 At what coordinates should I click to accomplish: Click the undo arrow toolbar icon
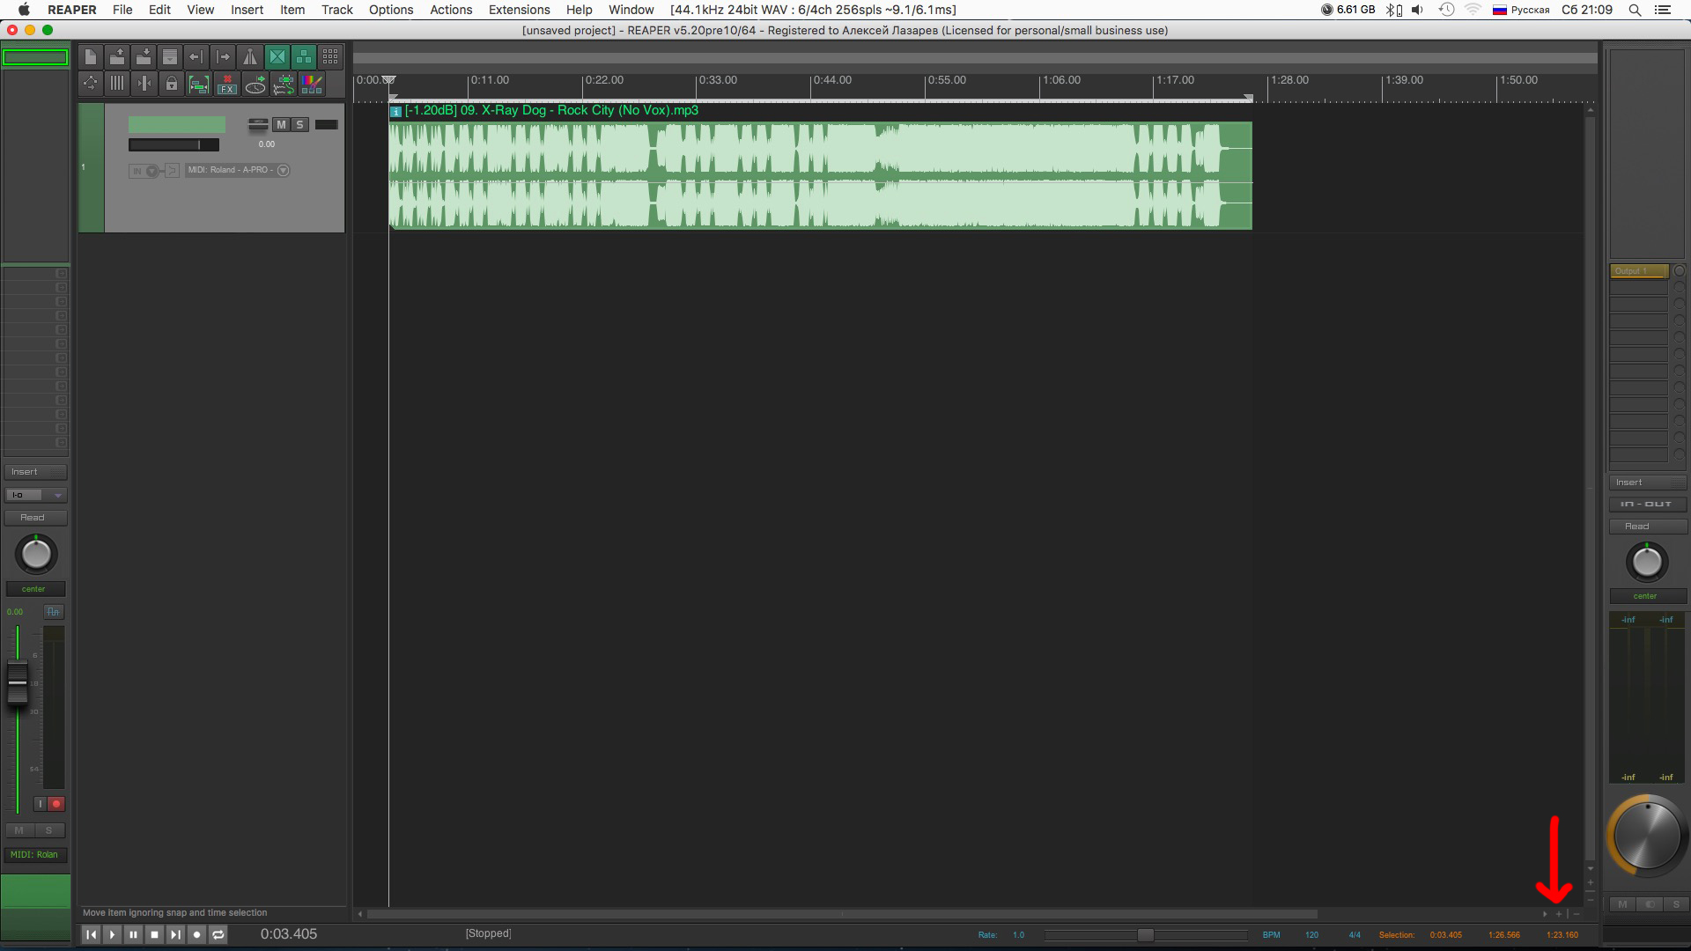pyautogui.click(x=196, y=57)
